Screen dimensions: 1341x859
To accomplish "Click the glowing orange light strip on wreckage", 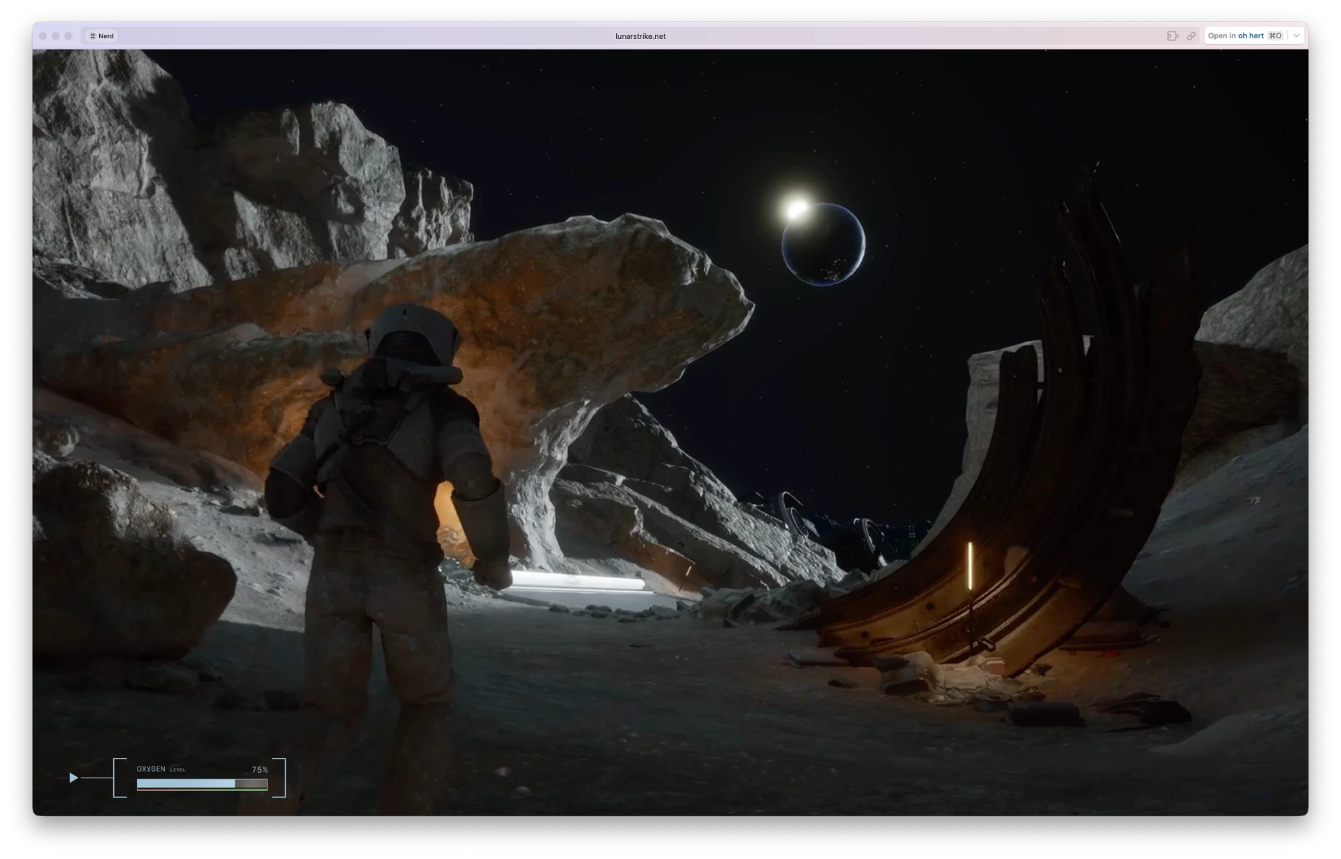I will click(970, 566).
